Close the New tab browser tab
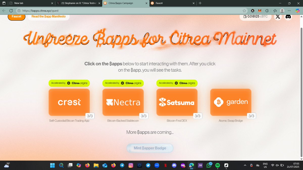303x170 pixels. pyautogui.click(x=52, y=3)
